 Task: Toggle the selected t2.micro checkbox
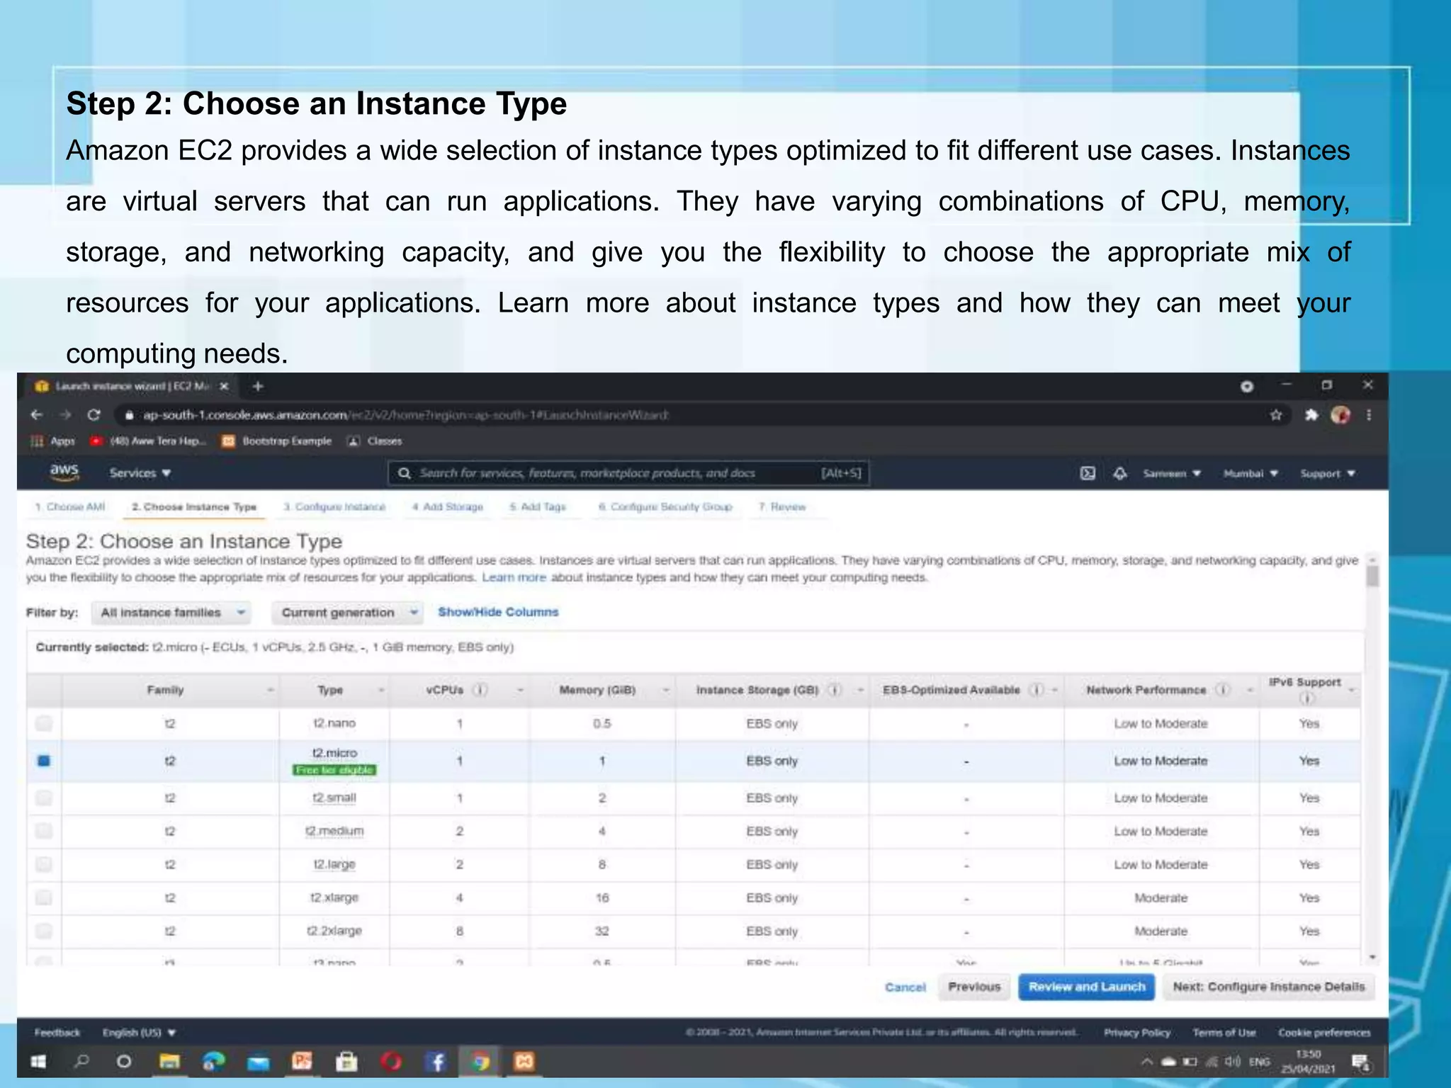(44, 761)
